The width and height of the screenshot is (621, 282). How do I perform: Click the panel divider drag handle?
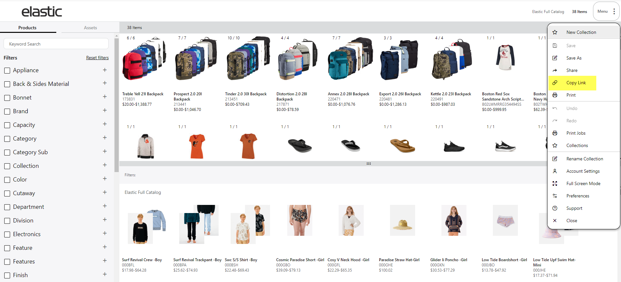[x=369, y=164]
